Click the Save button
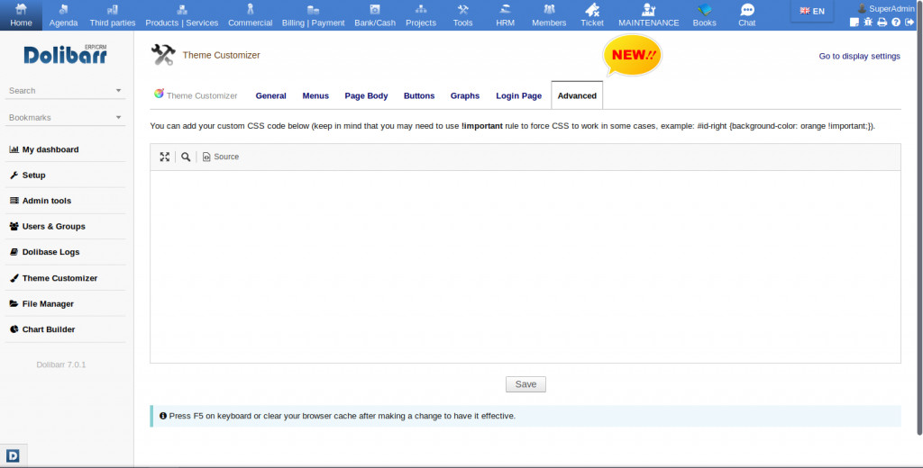 pyautogui.click(x=525, y=384)
